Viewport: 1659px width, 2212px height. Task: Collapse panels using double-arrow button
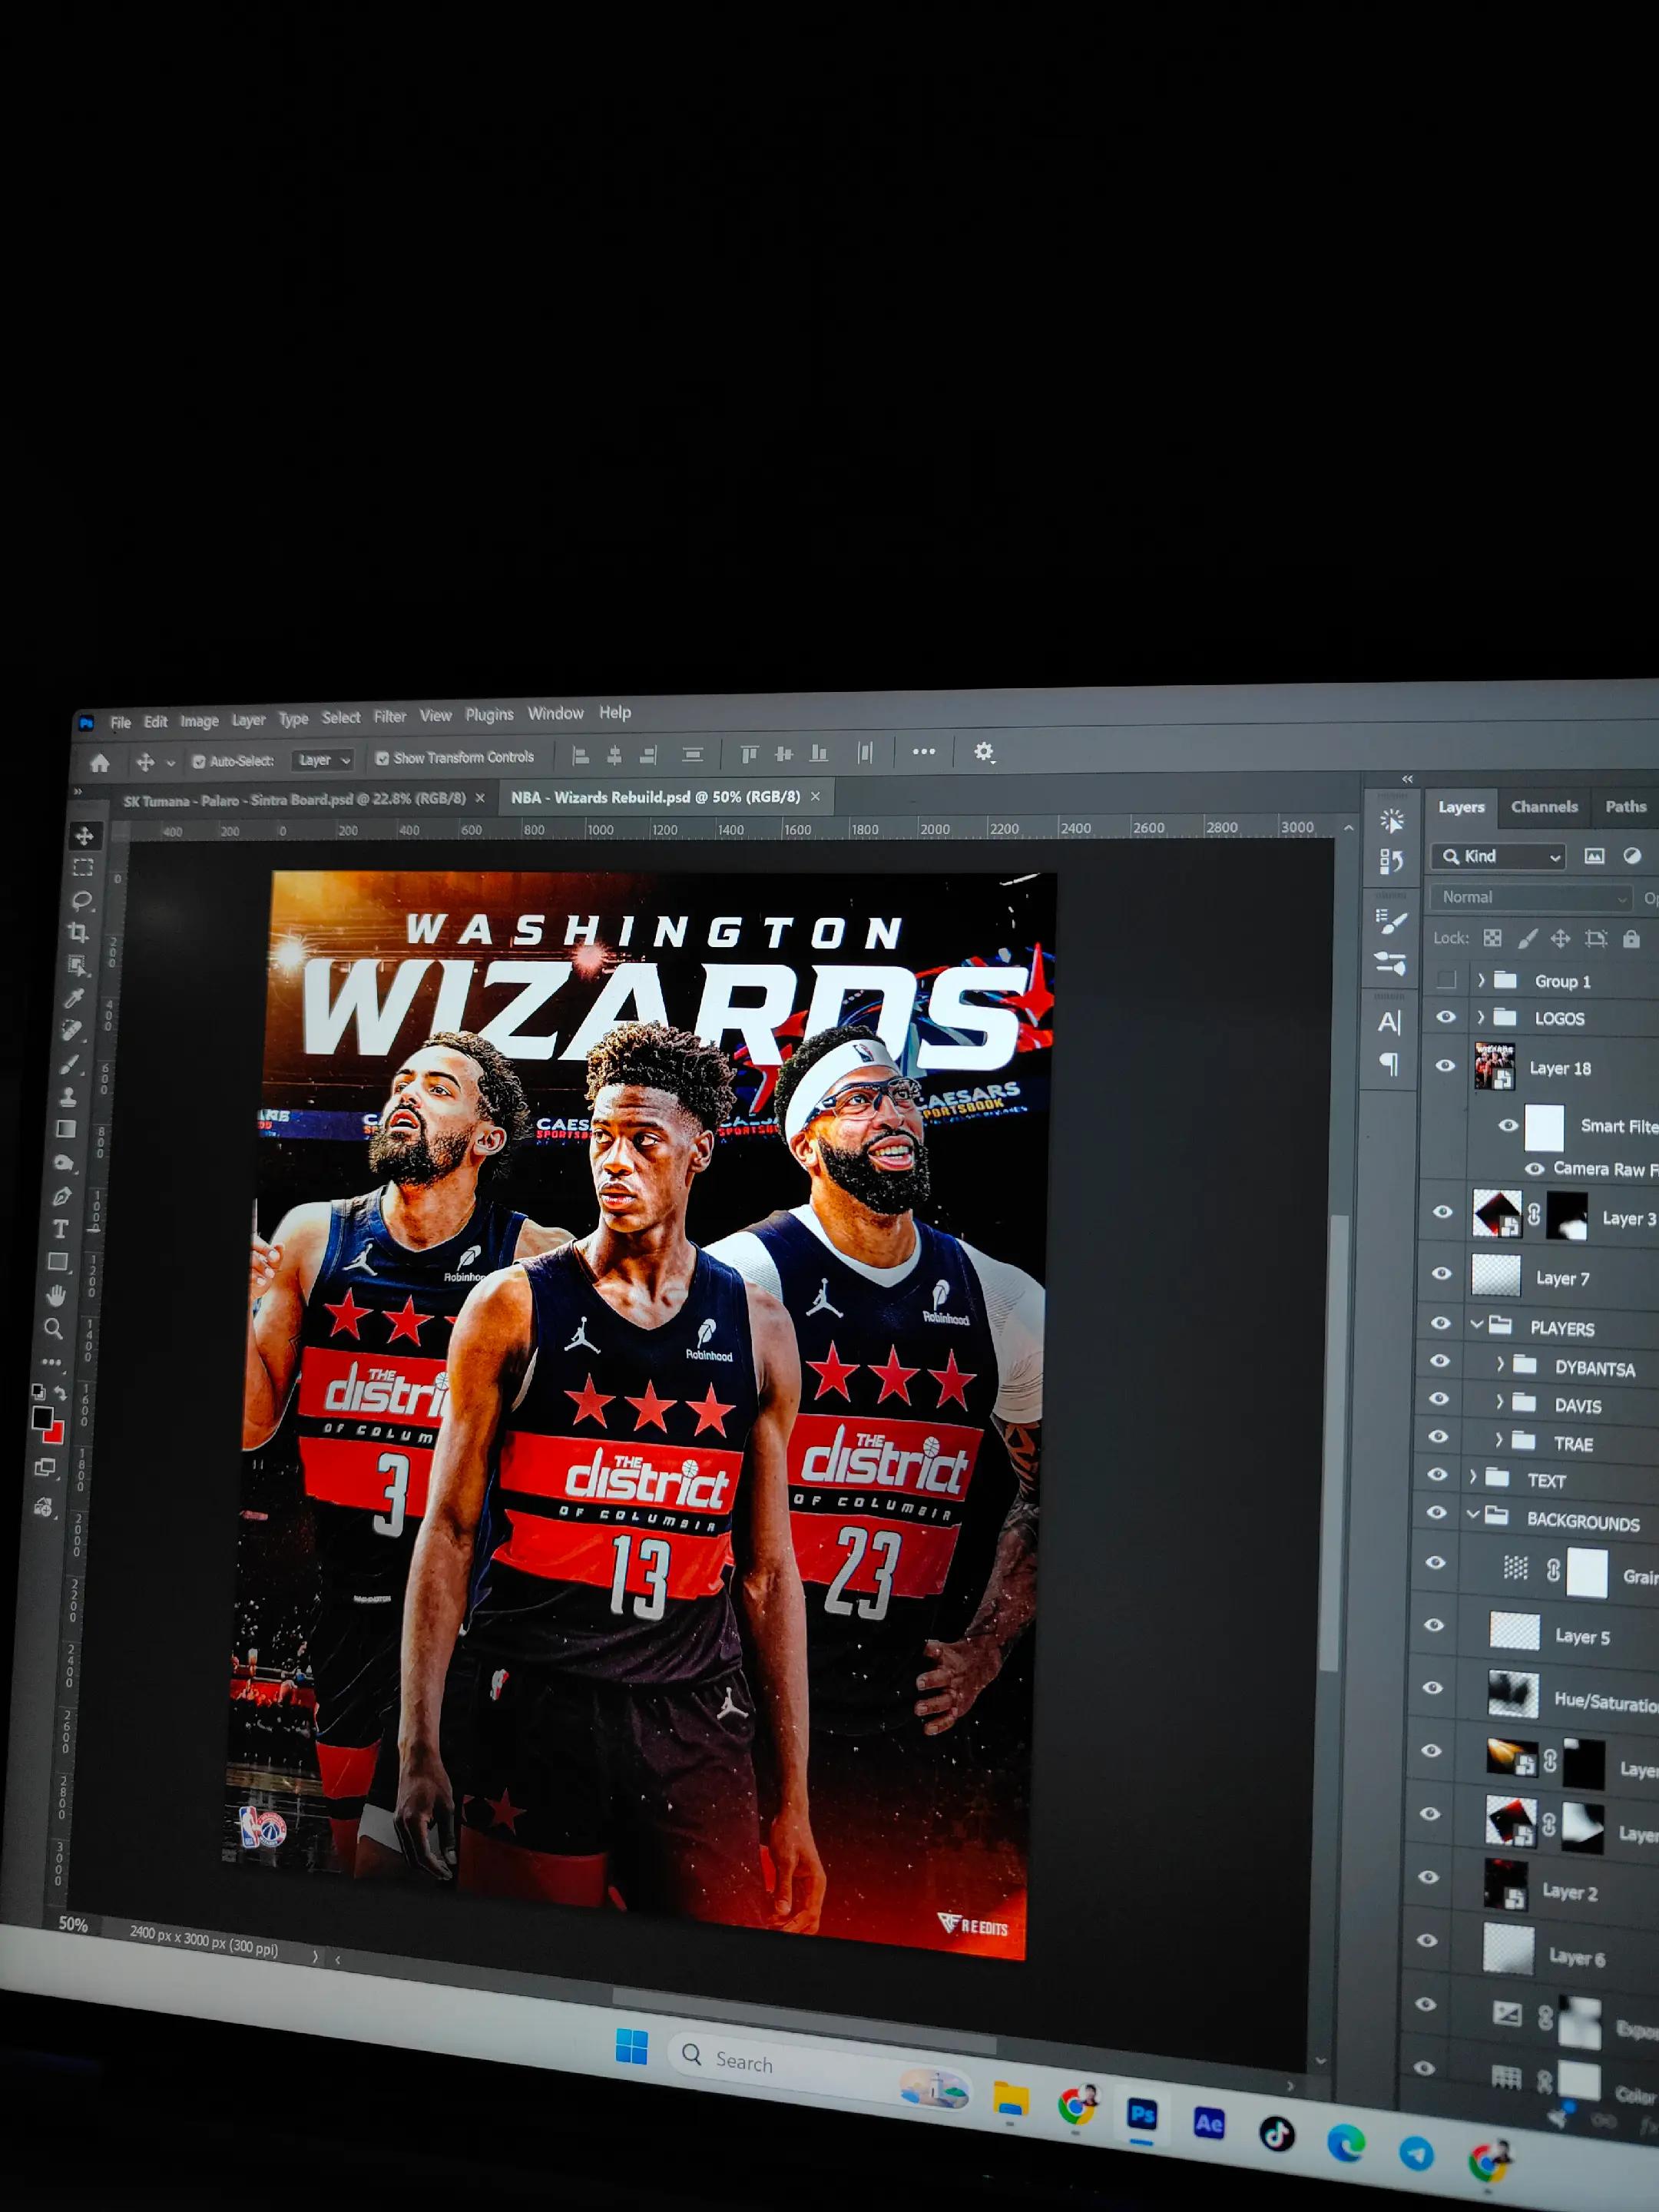pos(1407,779)
